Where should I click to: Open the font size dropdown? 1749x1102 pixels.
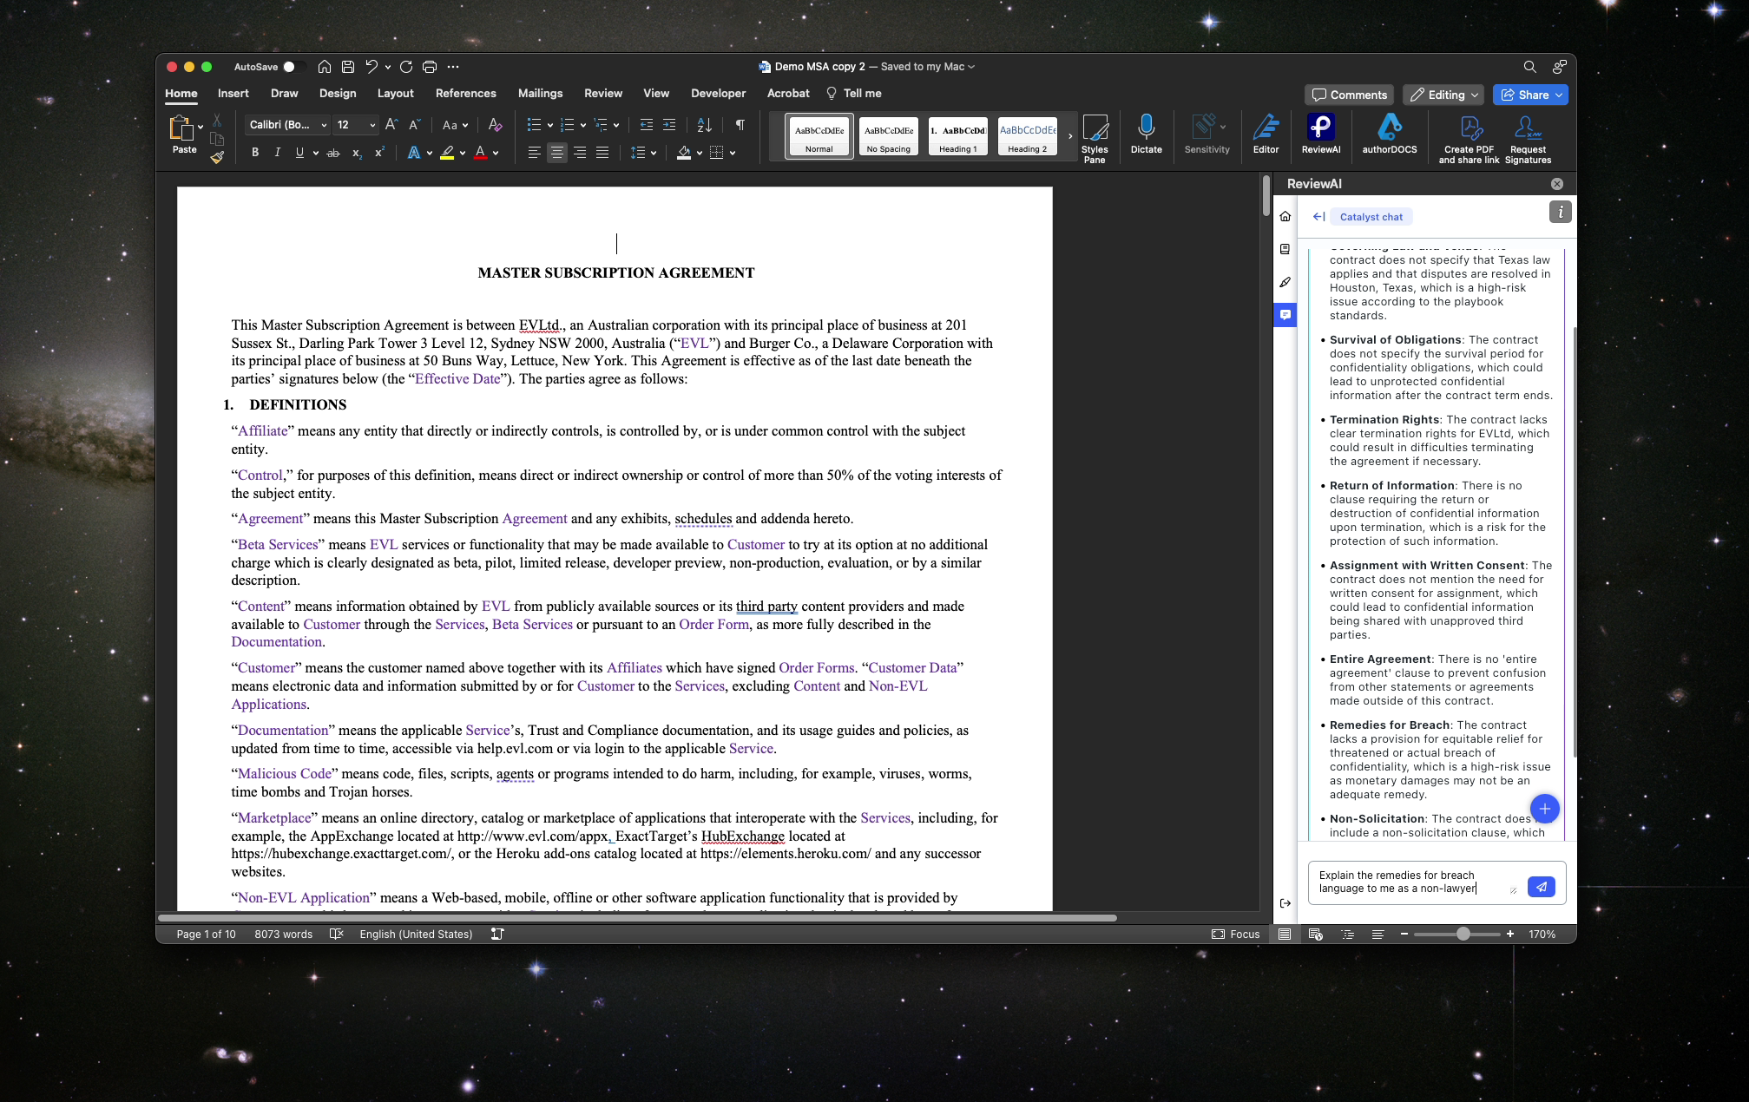point(372,125)
